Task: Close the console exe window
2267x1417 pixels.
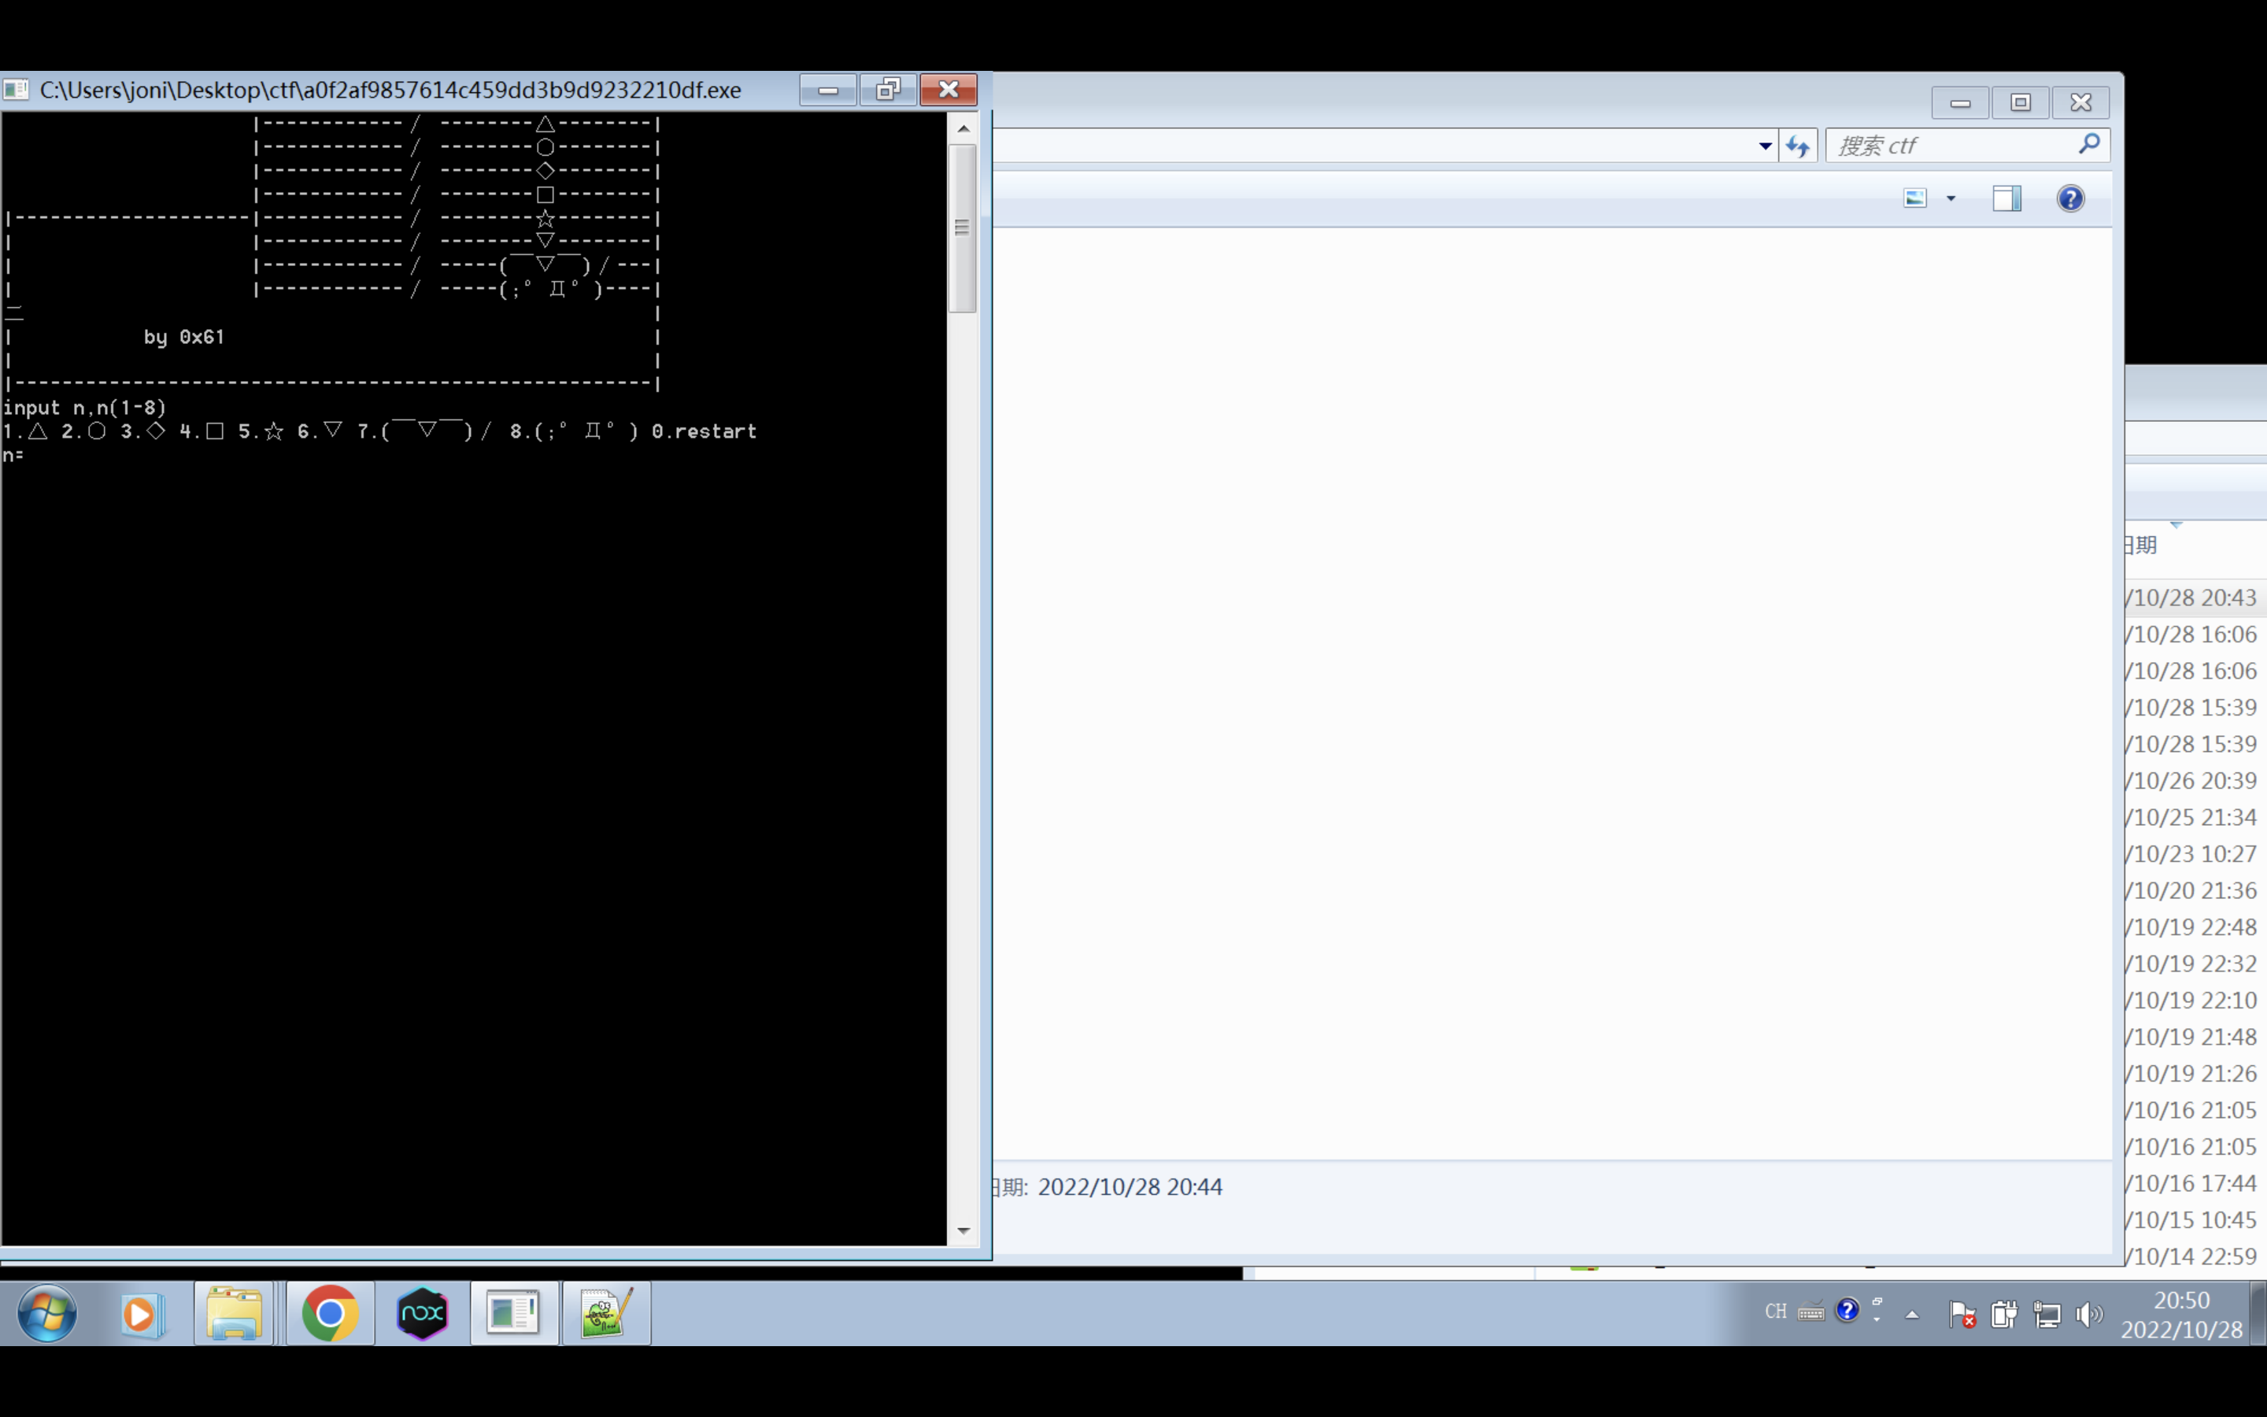Action: pos(948,90)
